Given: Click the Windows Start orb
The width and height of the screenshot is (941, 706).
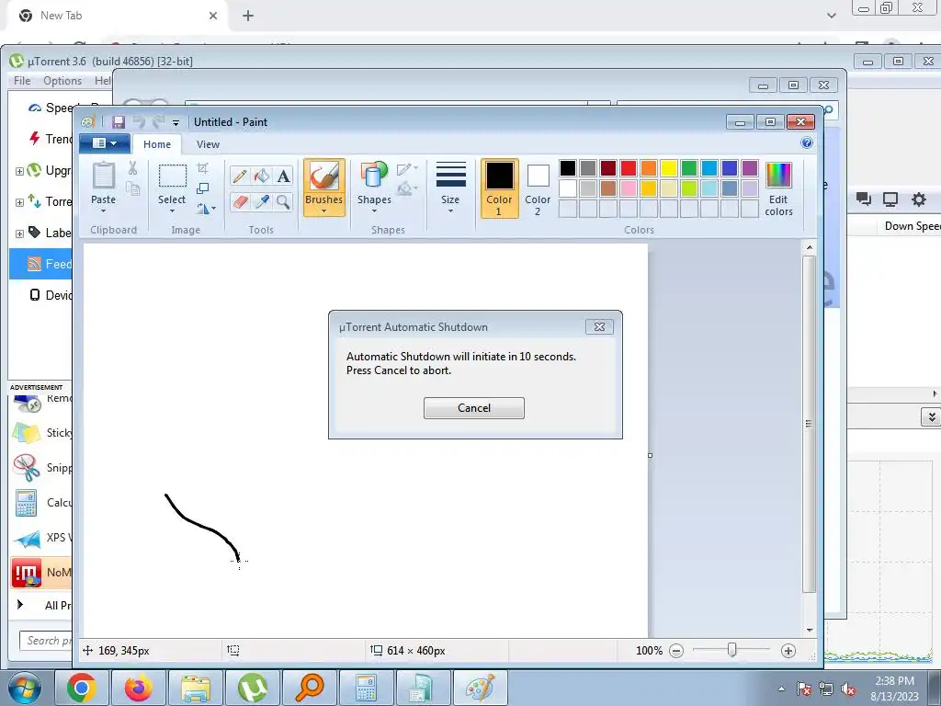Looking at the screenshot, I should (25, 689).
